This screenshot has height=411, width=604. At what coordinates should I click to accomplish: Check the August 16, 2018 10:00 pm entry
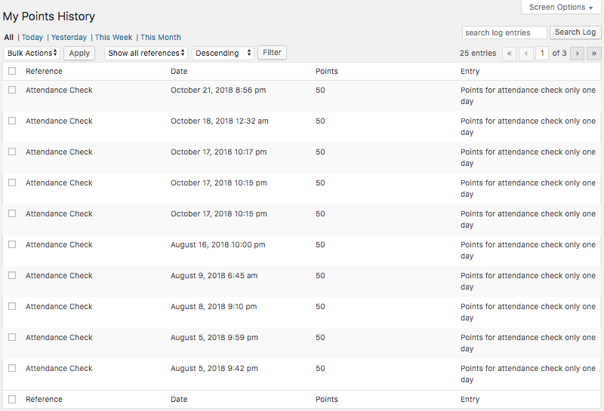click(x=12, y=244)
